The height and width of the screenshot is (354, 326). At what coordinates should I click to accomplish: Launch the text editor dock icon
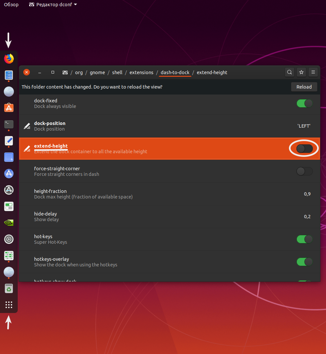coord(9,141)
